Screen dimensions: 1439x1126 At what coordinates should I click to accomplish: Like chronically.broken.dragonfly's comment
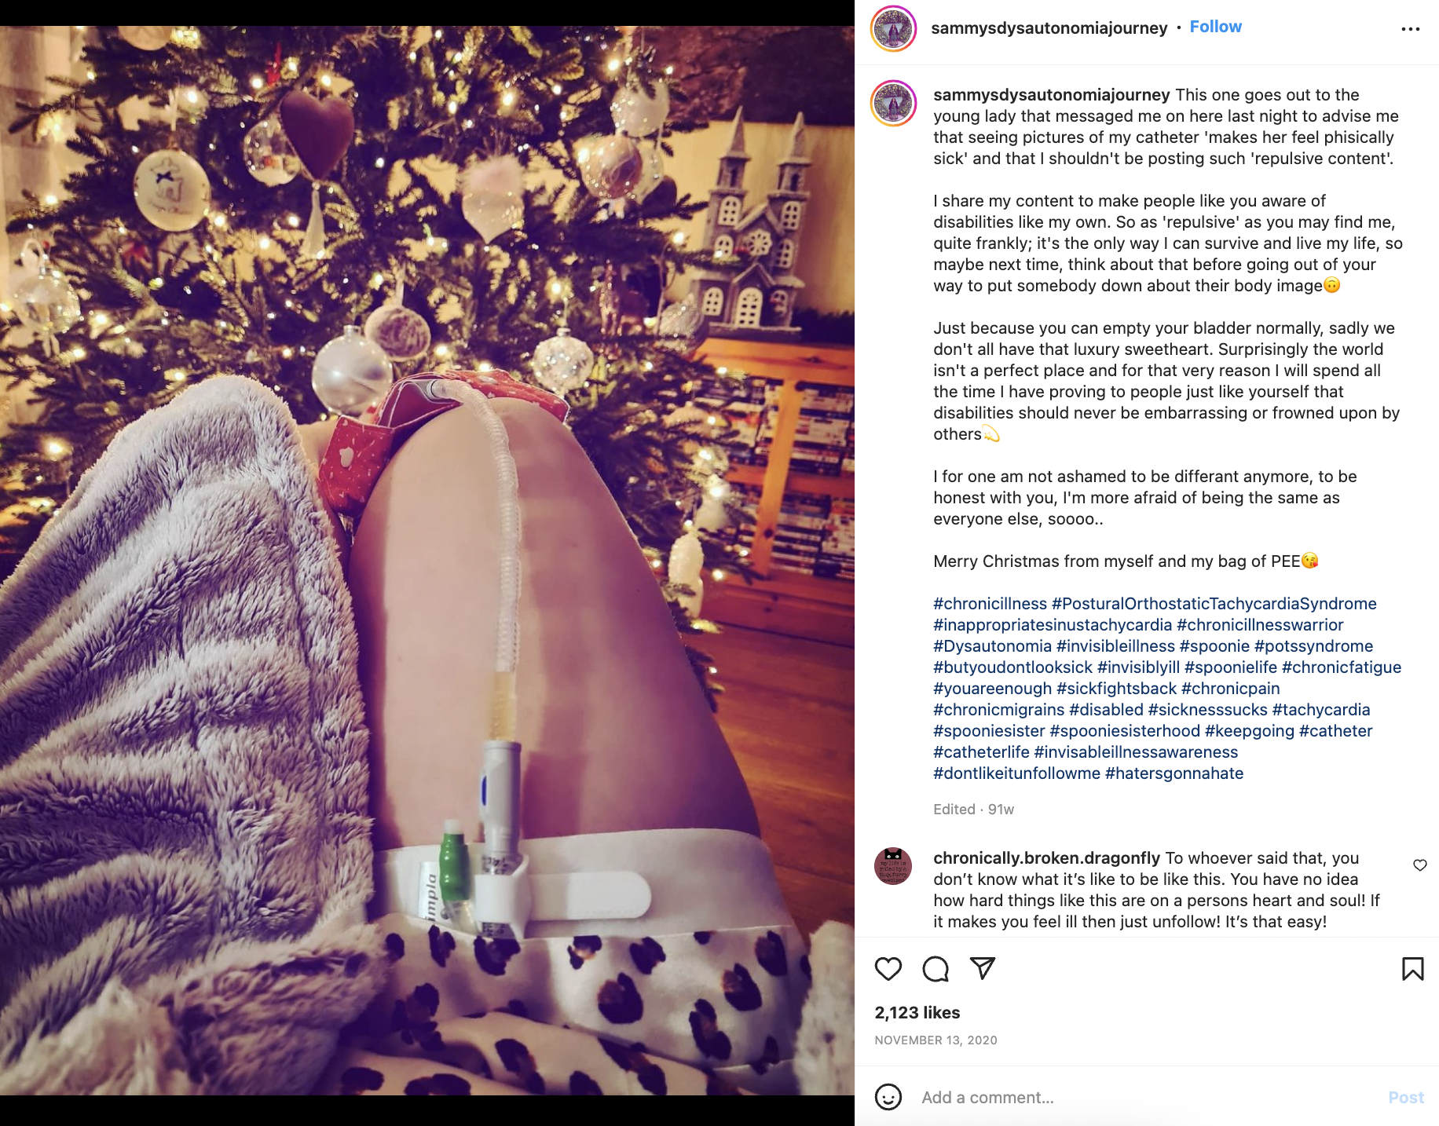click(x=1420, y=865)
